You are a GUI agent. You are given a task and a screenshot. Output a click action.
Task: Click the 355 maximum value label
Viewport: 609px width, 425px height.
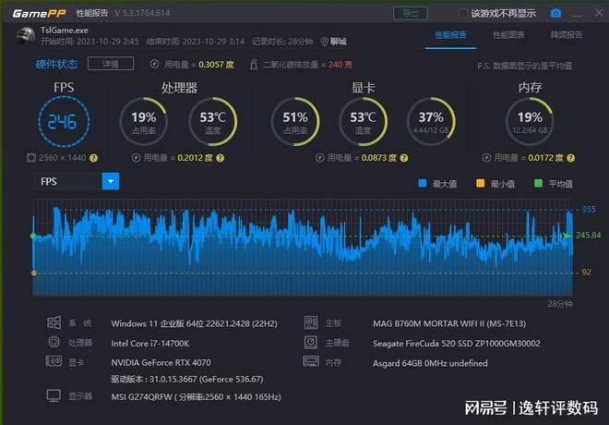pyautogui.click(x=589, y=209)
